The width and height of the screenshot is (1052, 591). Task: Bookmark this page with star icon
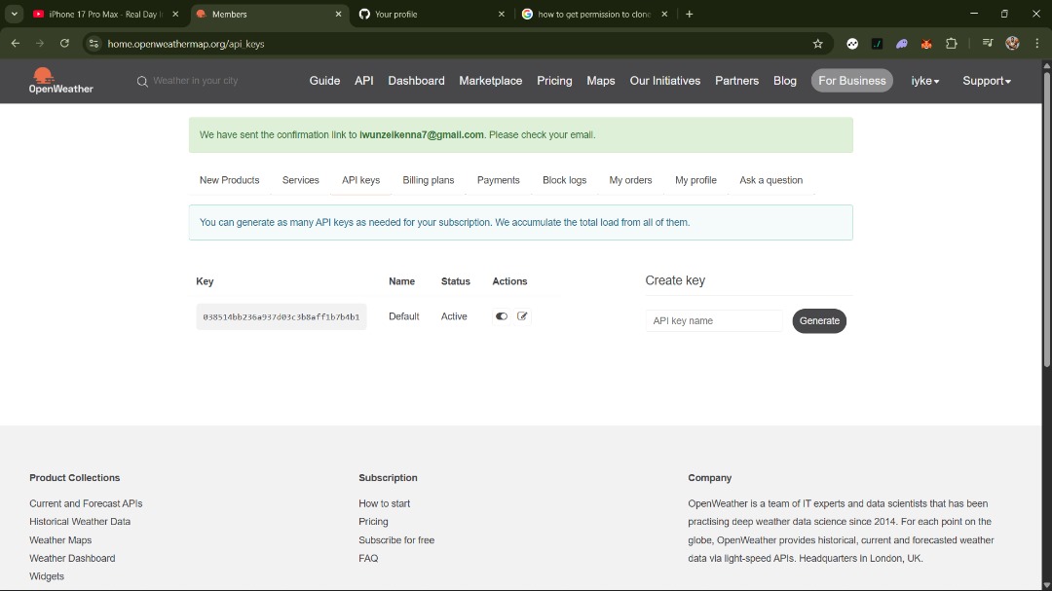tap(817, 44)
